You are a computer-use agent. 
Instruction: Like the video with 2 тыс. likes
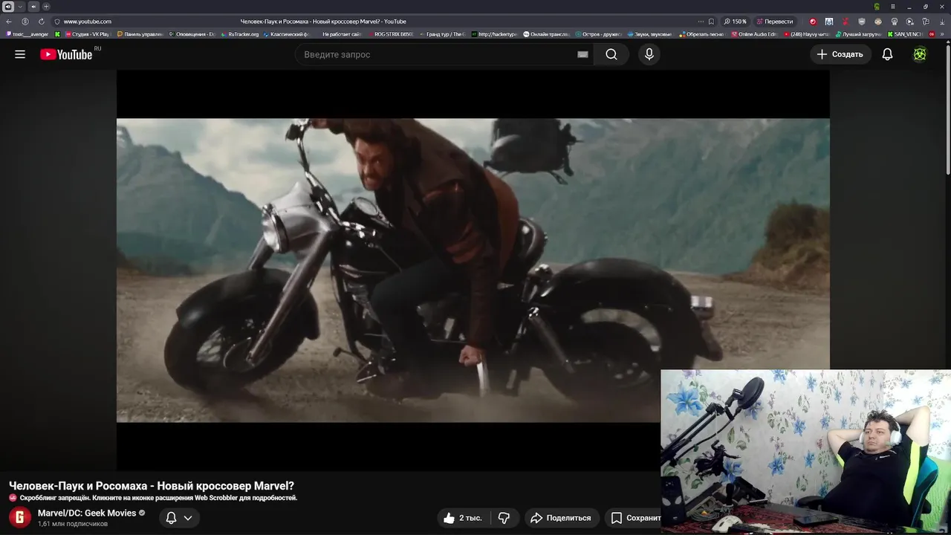[462, 518]
